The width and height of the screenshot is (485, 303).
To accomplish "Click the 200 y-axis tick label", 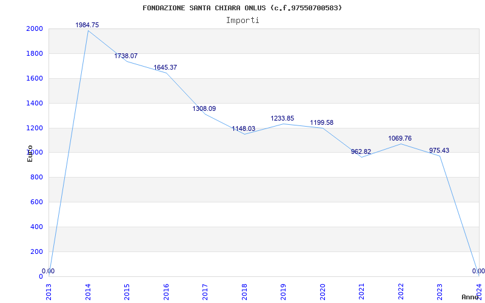I will (37, 251).
